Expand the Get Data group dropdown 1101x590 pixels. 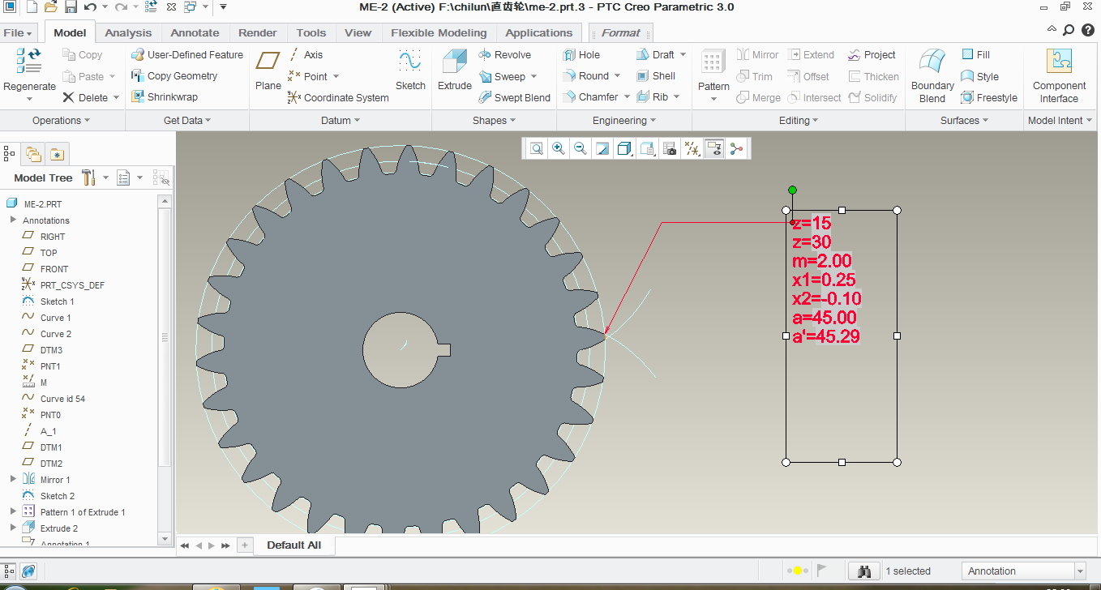pos(186,121)
